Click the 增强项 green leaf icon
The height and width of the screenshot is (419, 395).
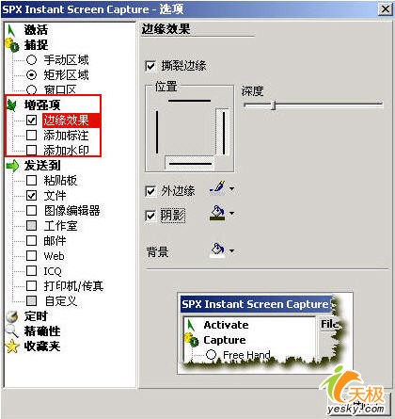tap(12, 105)
